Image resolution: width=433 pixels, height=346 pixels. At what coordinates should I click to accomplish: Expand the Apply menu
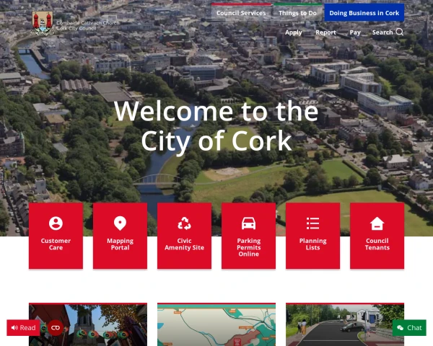click(293, 32)
